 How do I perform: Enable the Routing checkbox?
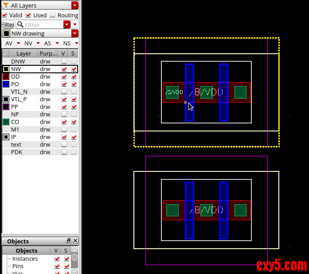tap(52, 15)
